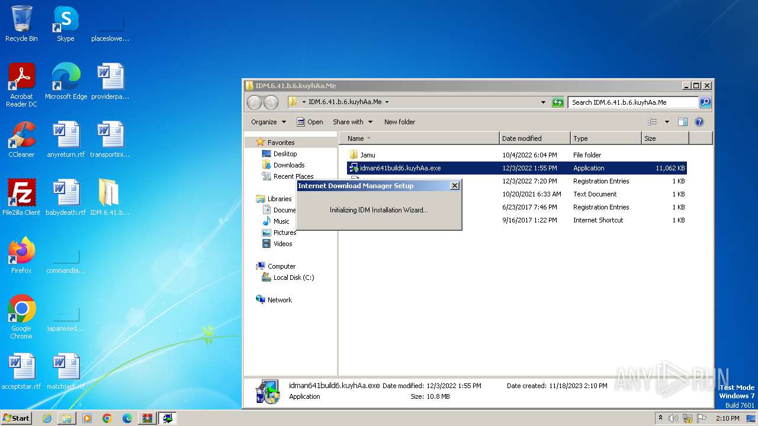
Task: Open the Share with dropdown menu
Action: click(x=353, y=122)
